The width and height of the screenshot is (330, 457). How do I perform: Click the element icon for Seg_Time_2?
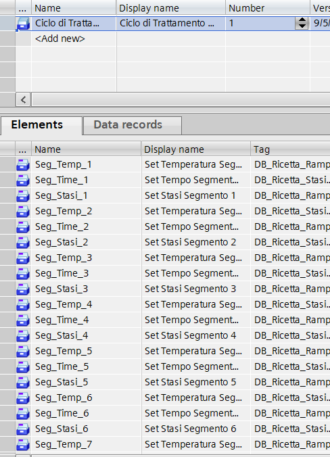[23, 226]
